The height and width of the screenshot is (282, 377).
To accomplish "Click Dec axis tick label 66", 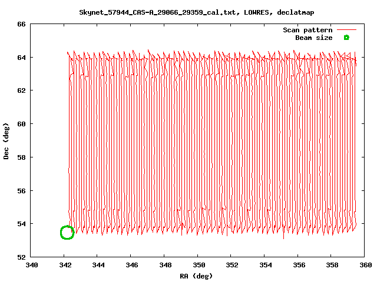I will pos(21,24).
